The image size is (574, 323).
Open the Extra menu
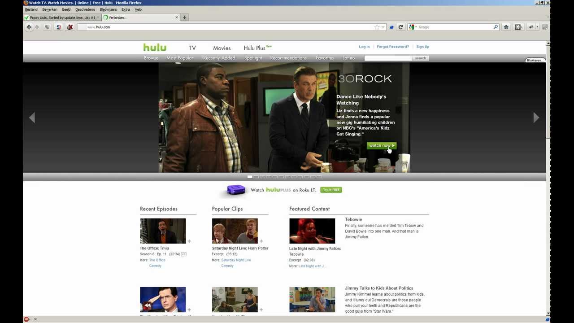[x=126, y=9]
